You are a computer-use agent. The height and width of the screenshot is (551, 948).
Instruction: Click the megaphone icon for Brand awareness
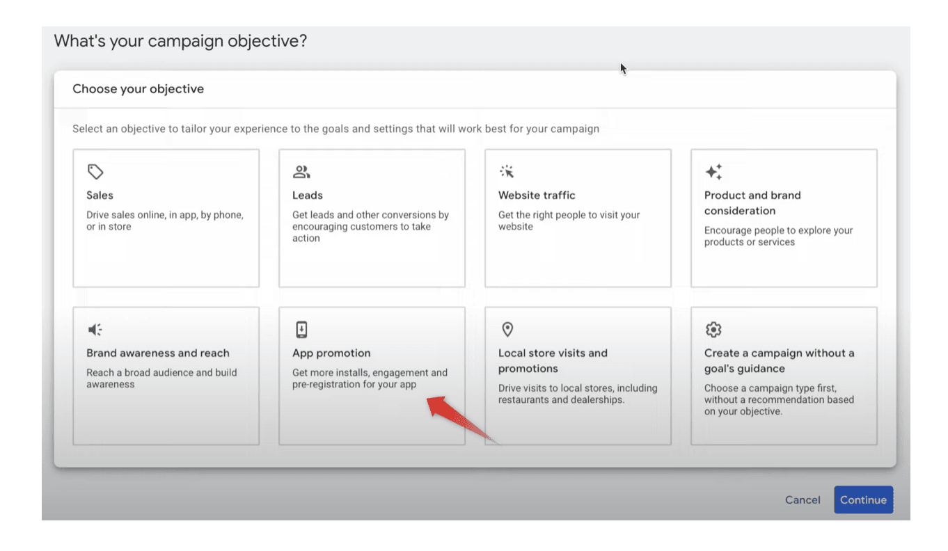point(95,330)
